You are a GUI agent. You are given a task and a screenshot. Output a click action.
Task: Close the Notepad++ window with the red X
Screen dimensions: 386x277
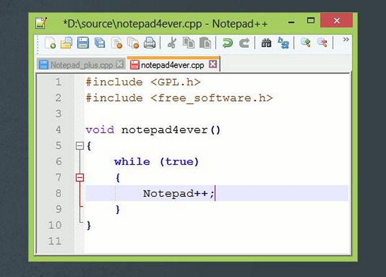[x=337, y=21]
